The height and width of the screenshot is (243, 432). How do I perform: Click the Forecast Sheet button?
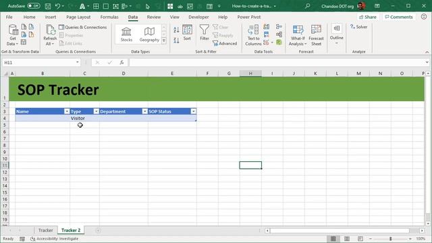pyautogui.click(x=316, y=35)
